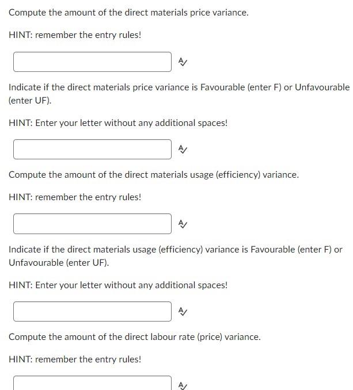353x390 pixels.
Task: Click the hint line below the usage variance compute prompt
Action: pyautogui.click(x=75, y=197)
